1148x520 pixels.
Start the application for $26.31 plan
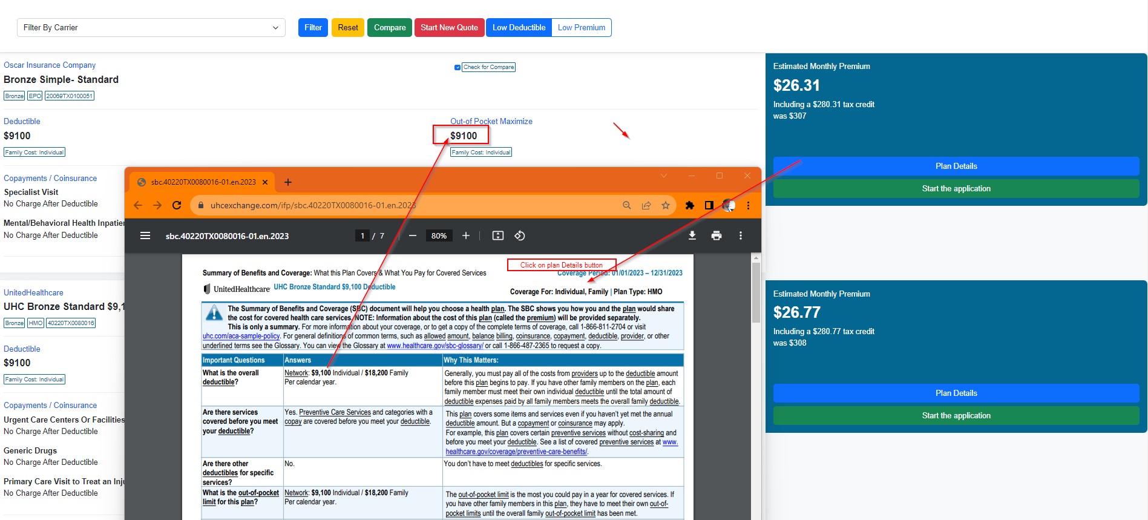click(x=956, y=188)
